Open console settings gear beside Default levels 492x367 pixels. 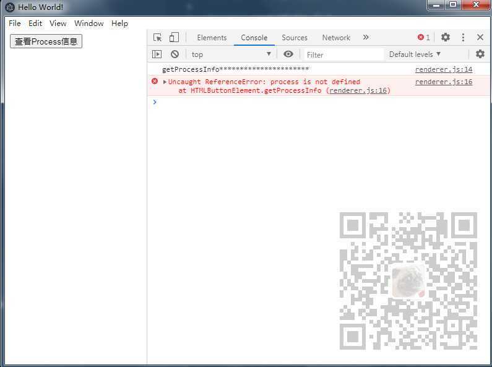pyautogui.click(x=480, y=54)
